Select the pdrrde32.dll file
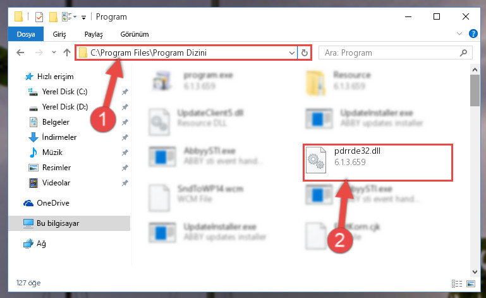The height and width of the screenshot is (298, 486). click(x=377, y=161)
